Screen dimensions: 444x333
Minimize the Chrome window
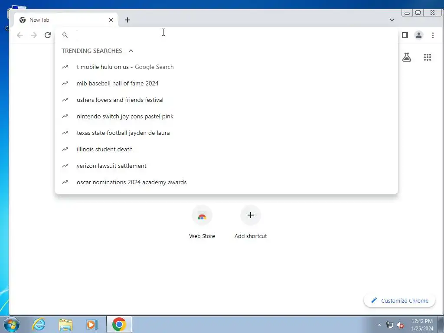click(x=407, y=13)
